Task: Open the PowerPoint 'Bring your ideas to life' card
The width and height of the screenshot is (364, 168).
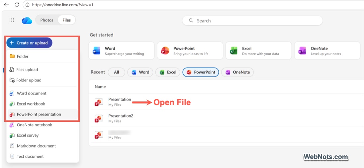Action: coord(190,51)
